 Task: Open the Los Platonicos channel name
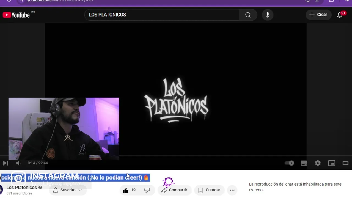point(22,188)
